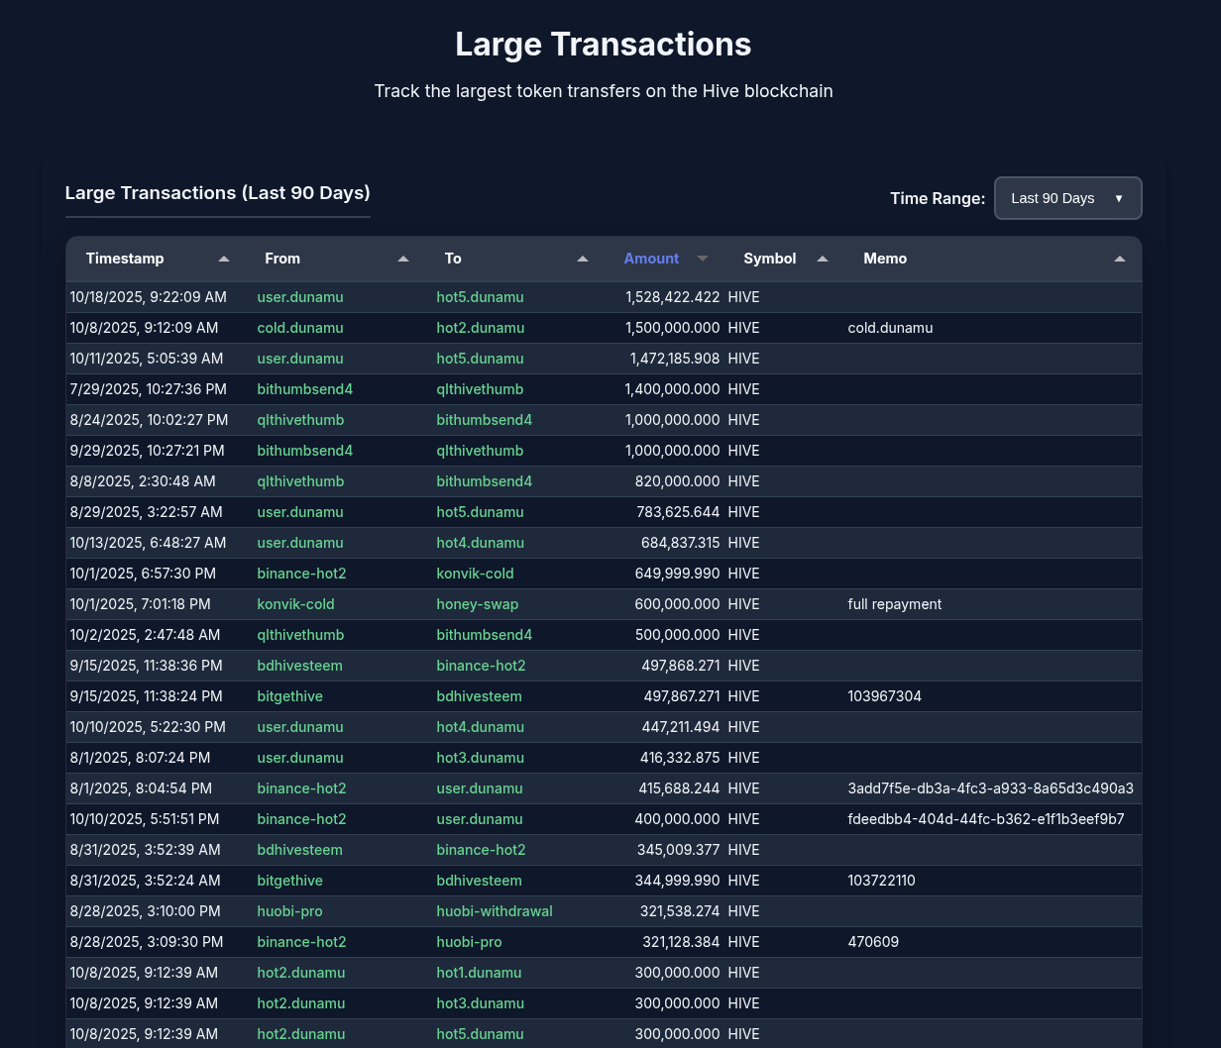This screenshot has width=1221, height=1048.
Task: Click the Memo column header label
Action: [885, 259]
